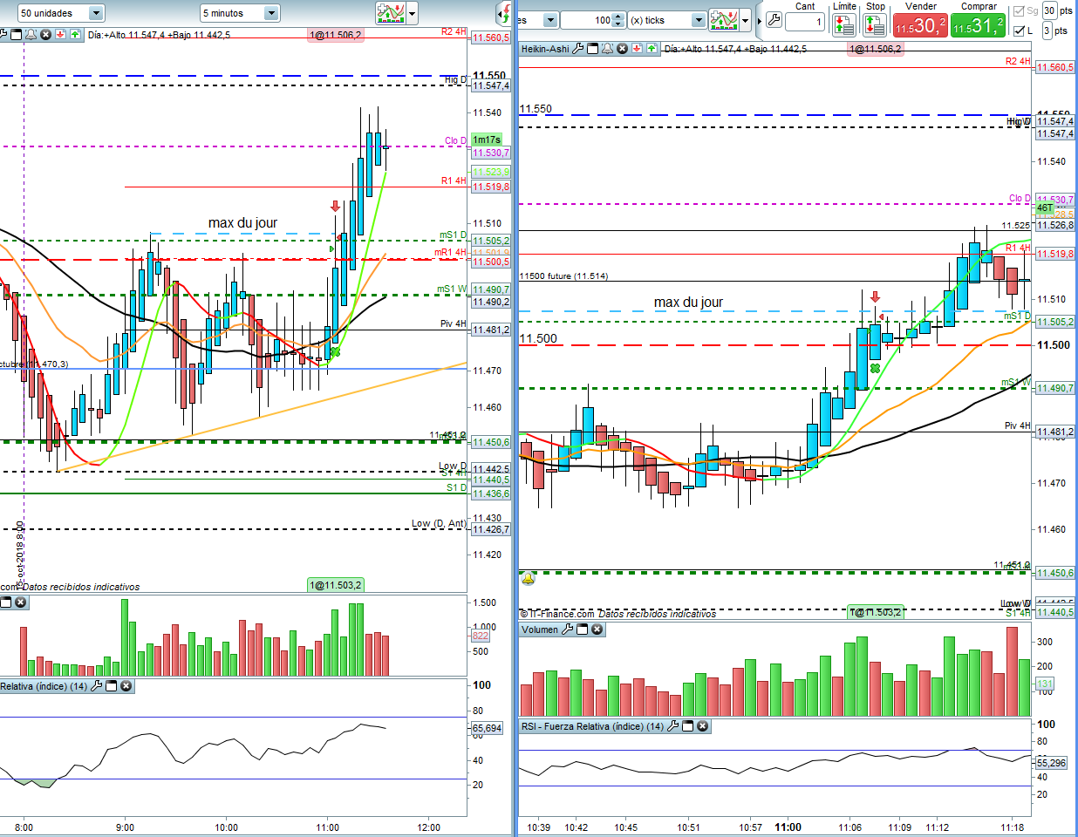Close the left volume panel

(x=21, y=602)
